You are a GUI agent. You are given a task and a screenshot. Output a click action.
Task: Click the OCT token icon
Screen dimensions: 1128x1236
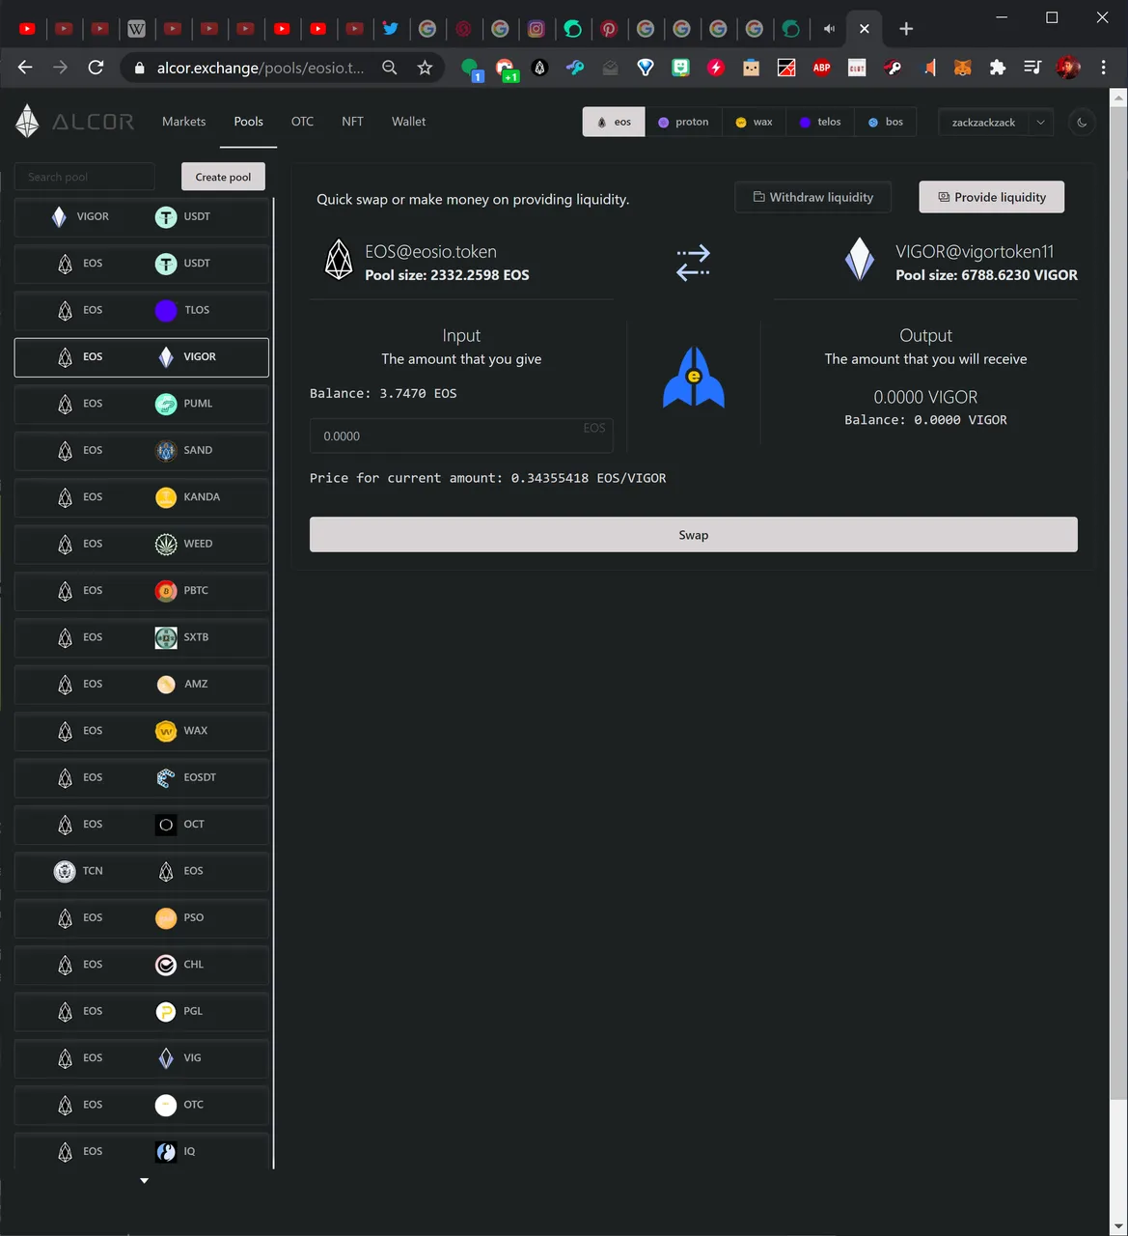[x=166, y=825]
